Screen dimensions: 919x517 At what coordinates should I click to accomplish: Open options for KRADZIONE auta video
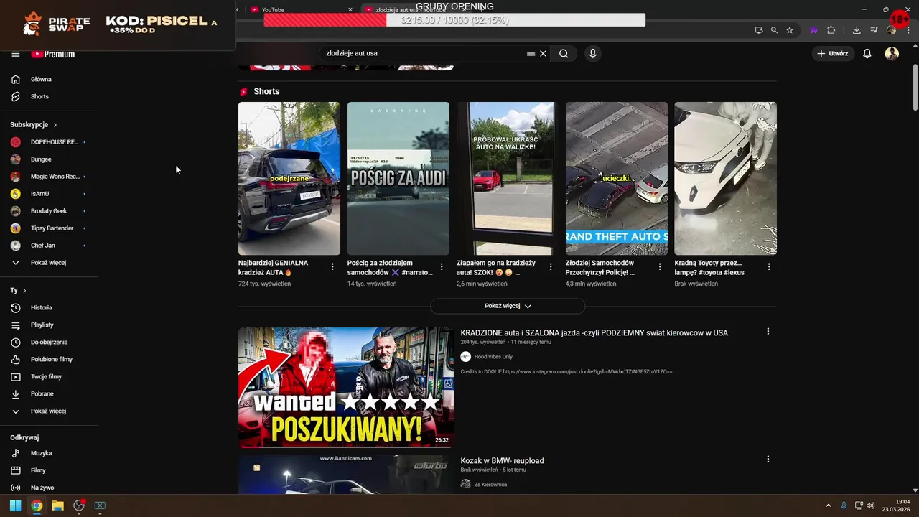pos(768,332)
